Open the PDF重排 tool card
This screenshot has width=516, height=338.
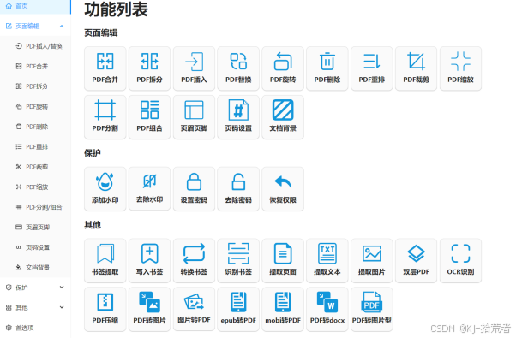(371, 68)
